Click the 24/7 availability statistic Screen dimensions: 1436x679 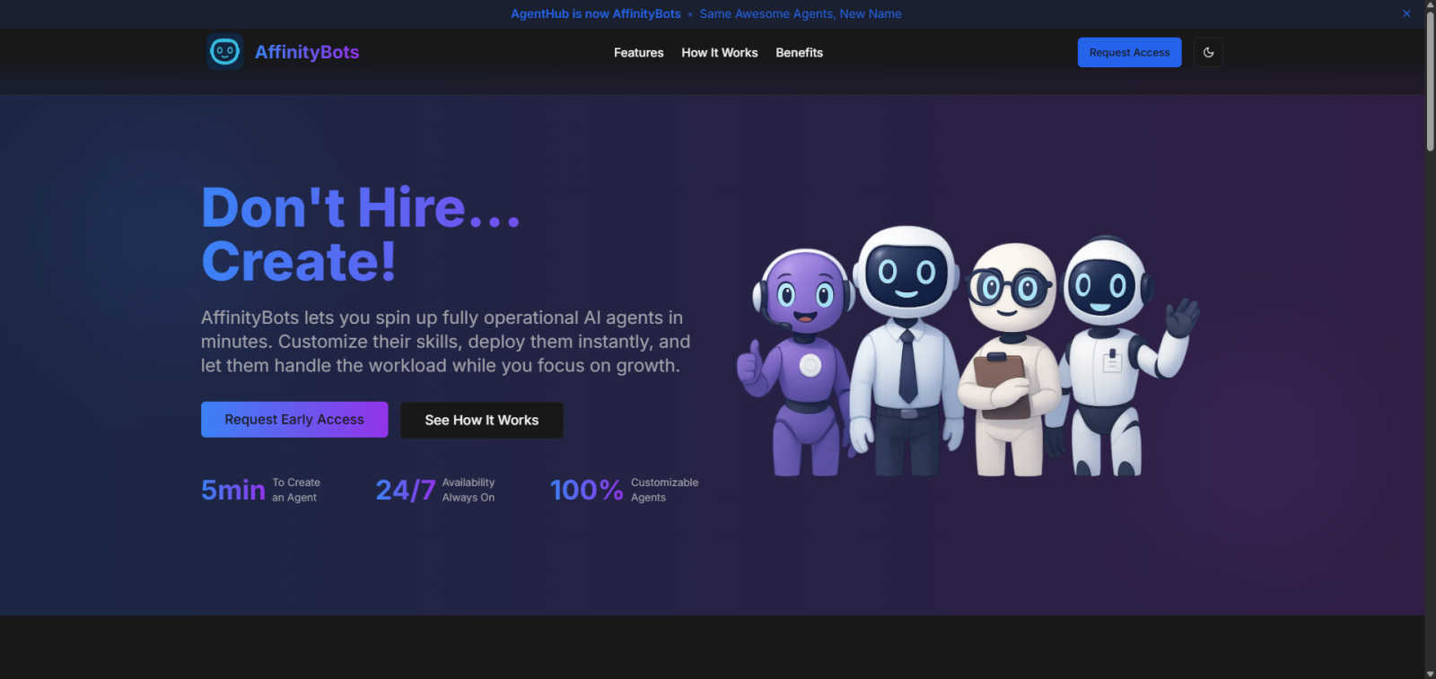[406, 490]
